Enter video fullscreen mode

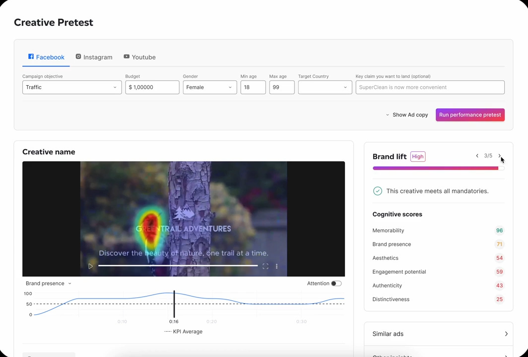click(265, 266)
